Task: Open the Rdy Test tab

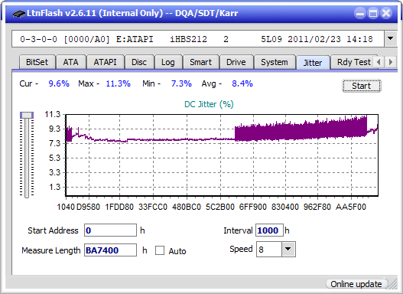Action: tap(353, 62)
